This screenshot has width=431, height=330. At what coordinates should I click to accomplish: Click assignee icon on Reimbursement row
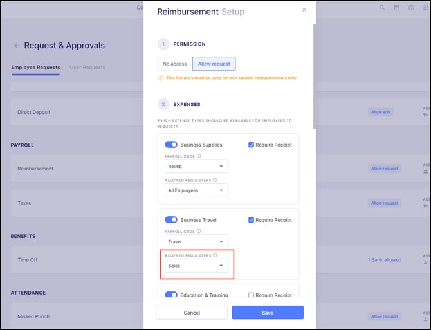[426, 172]
